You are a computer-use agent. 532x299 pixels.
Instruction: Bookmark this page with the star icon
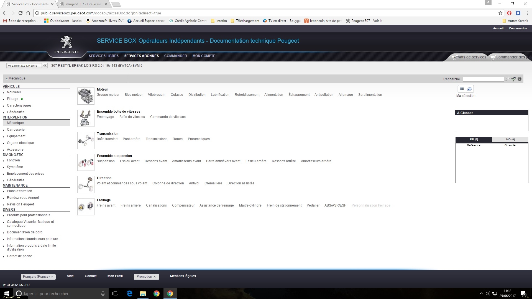coord(500,13)
